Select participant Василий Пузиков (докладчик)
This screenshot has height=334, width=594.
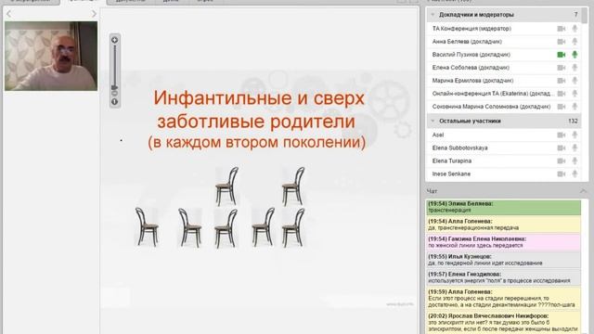[471, 55]
